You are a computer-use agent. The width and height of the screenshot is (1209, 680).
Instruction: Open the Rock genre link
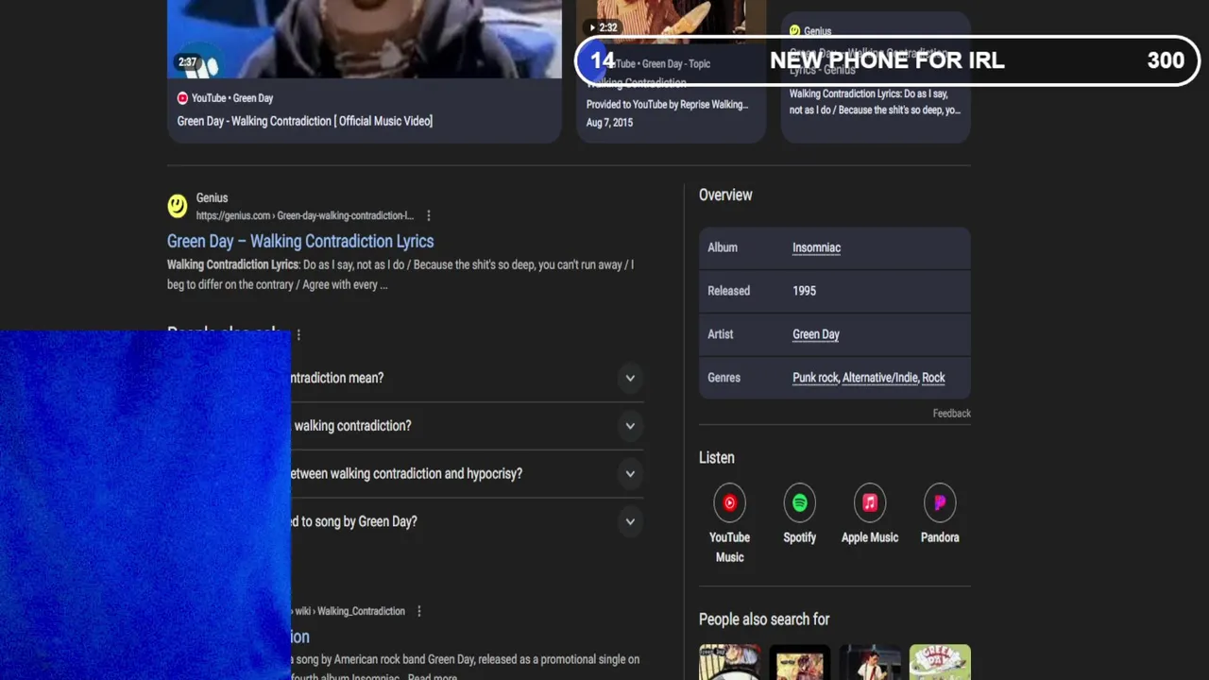933,378
